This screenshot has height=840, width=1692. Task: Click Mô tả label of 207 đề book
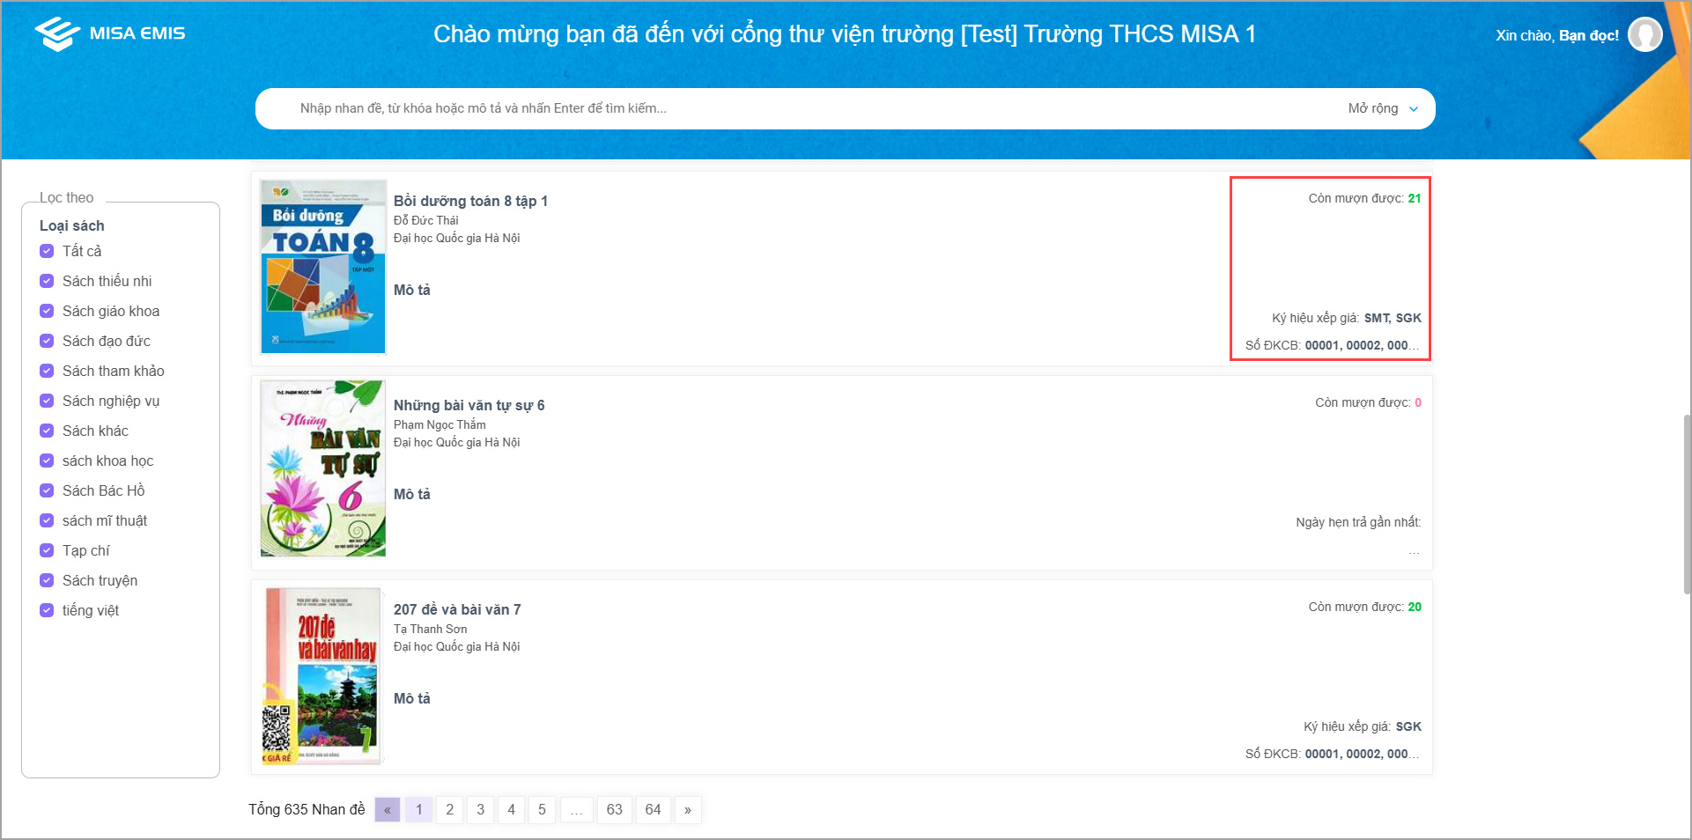coord(412,698)
